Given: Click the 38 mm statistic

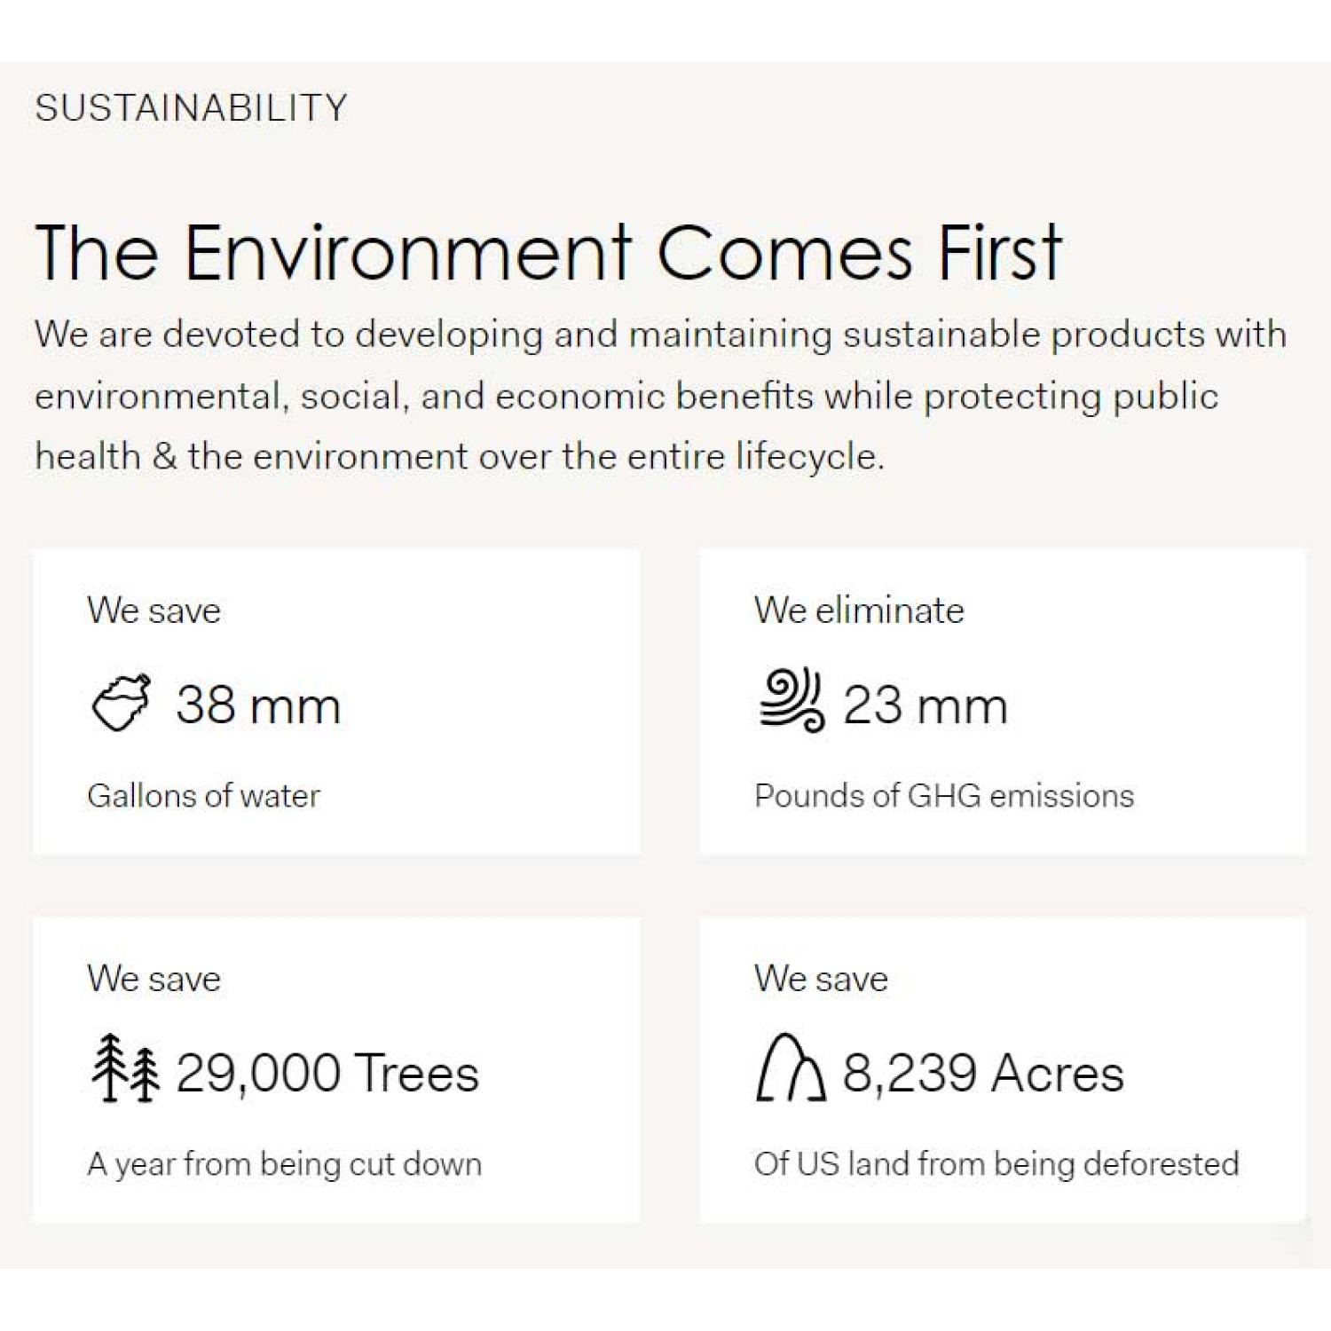Looking at the screenshot, I should [x=258, y=705].
